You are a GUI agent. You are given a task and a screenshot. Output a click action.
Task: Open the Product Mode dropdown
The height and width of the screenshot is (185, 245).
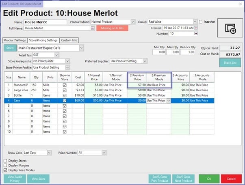133,22
